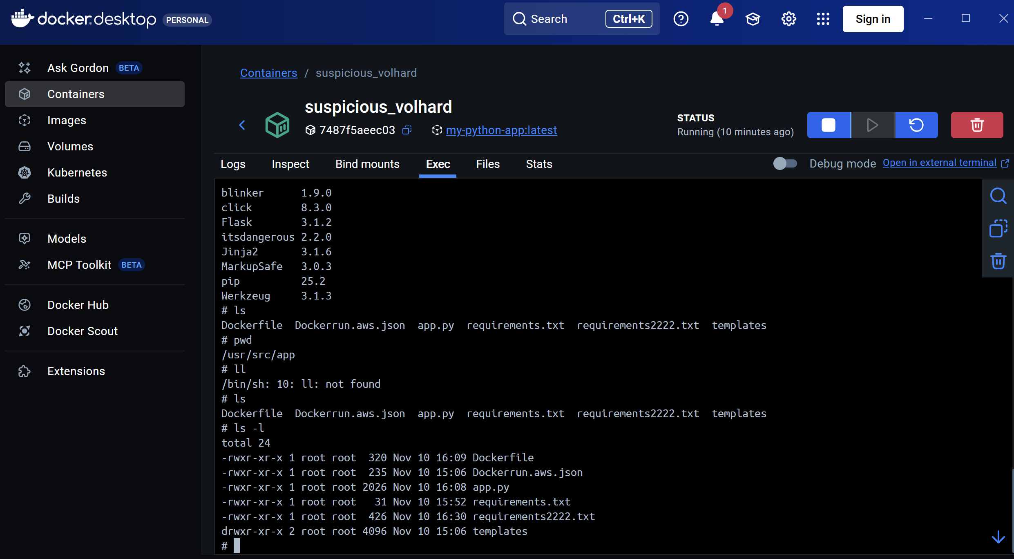Copy the container ID 7487f5aeec03
The width and height of the screenshot is (1014, 559).
coord(406,130)
